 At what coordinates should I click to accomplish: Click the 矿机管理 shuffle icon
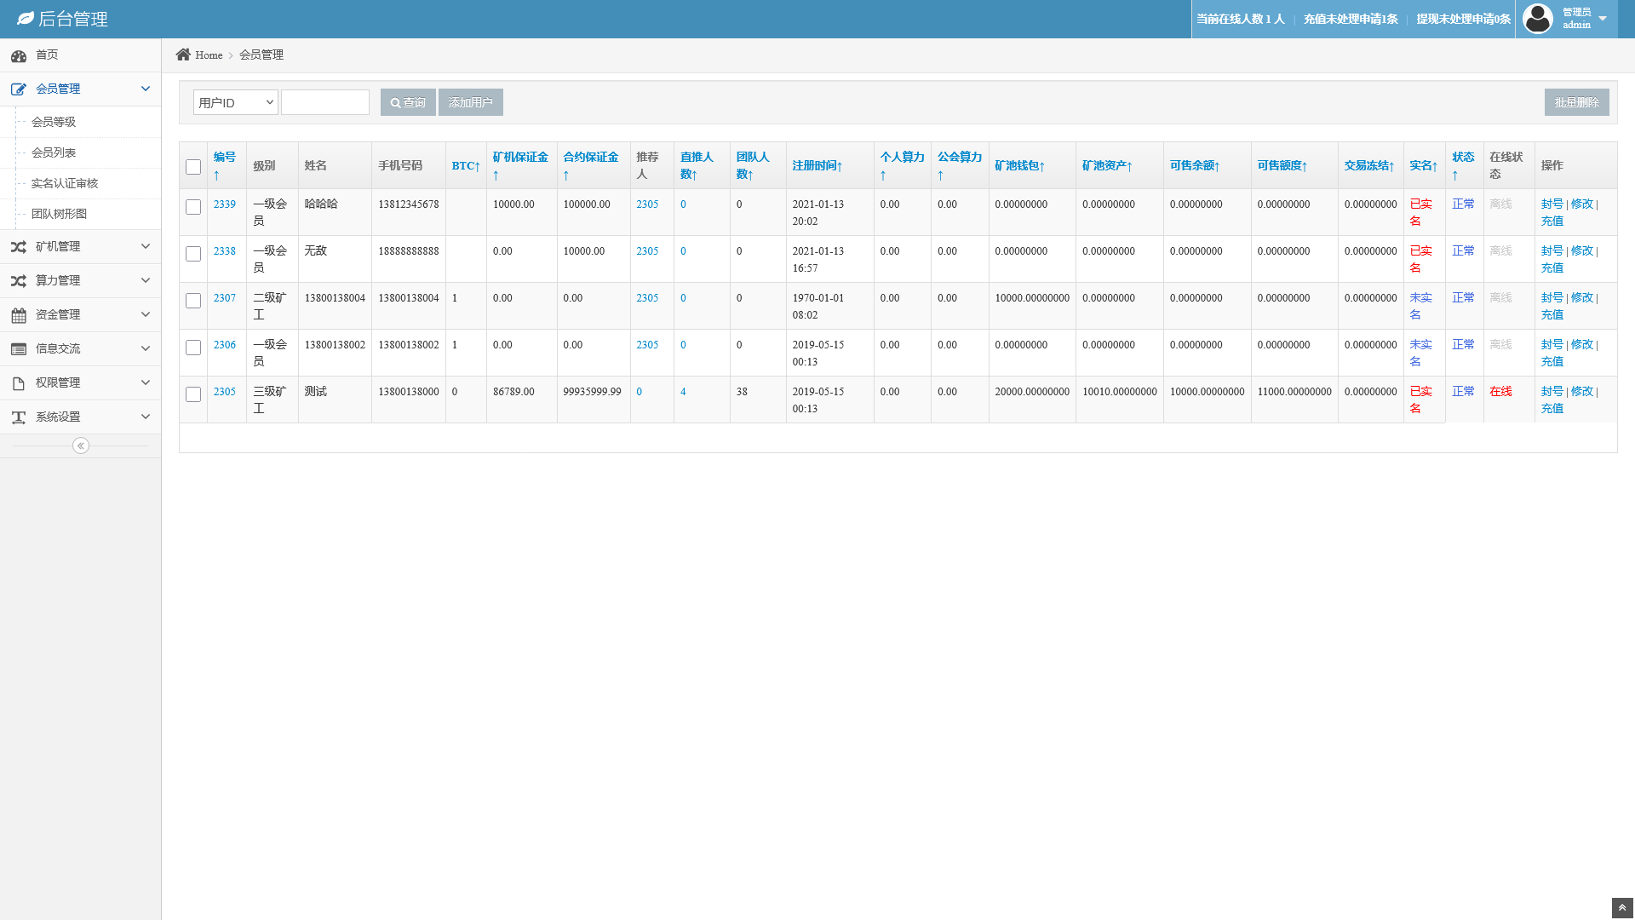[x=19, y=247]
